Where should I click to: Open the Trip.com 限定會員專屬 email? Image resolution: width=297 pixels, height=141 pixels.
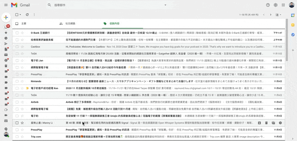(x=149, y=137)
